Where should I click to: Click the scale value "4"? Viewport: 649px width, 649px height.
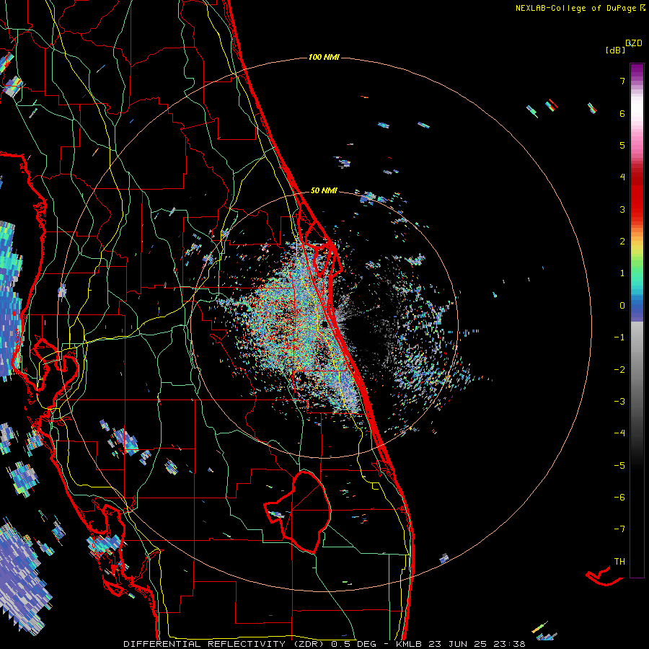coord(622,177)
